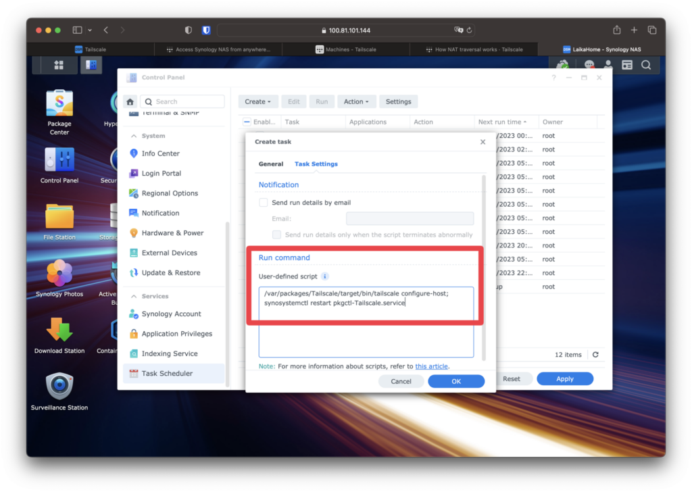Open Hardware & Power settings
Viewport: 692px width, 492px height.
pyautogui.click(x=174, y=233)
